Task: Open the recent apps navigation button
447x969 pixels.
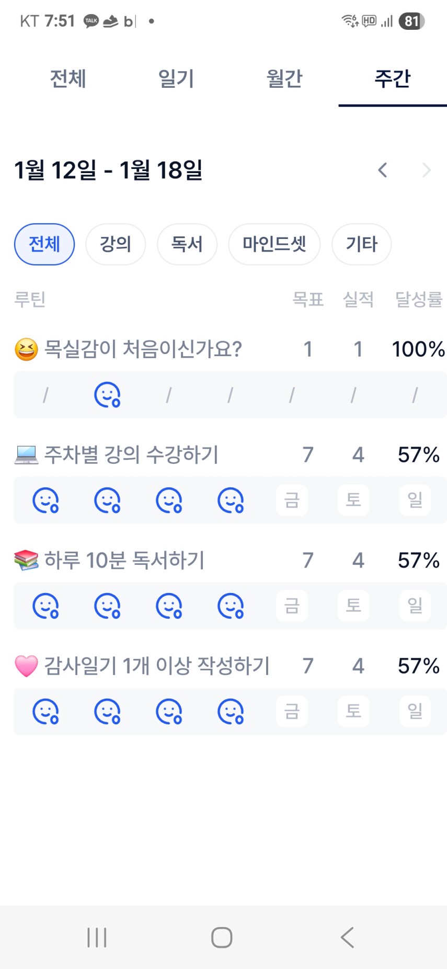Action: coord(97,937)
